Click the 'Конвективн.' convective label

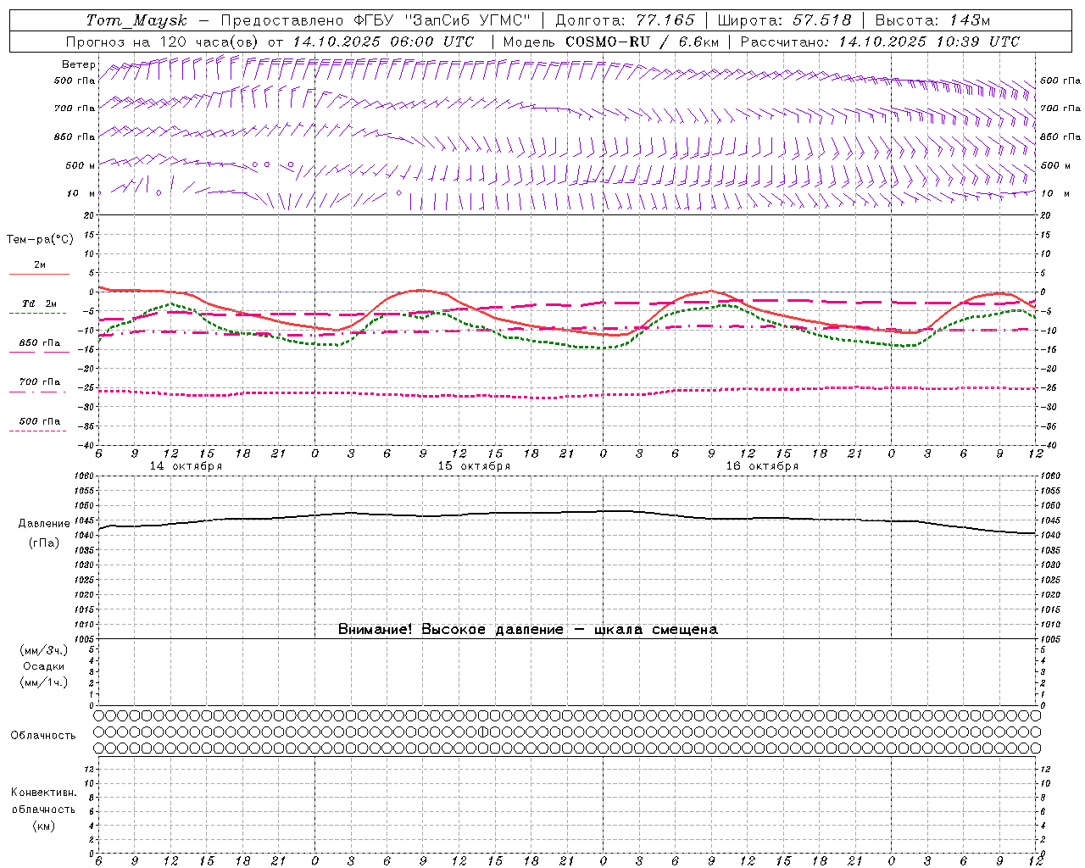coord(43,793)
